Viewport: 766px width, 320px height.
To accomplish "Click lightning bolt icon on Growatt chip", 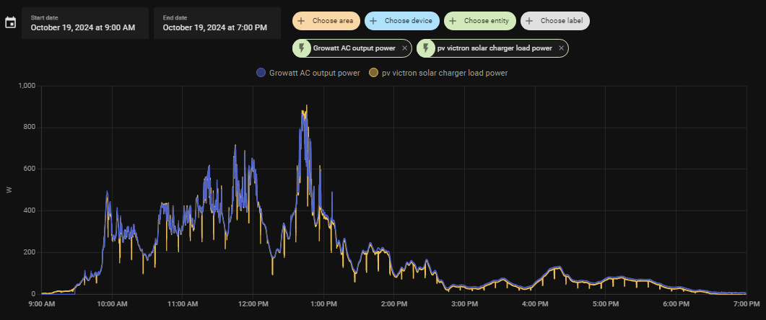I will pos(301,48).
